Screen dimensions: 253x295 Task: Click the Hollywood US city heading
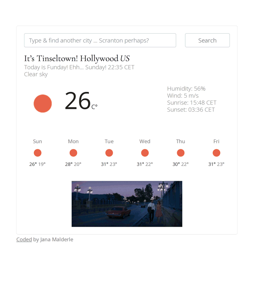coord(77,58)
